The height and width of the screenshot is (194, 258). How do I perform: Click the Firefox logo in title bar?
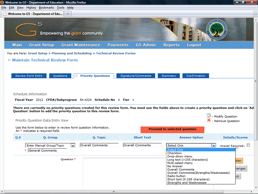coord(2,2)
